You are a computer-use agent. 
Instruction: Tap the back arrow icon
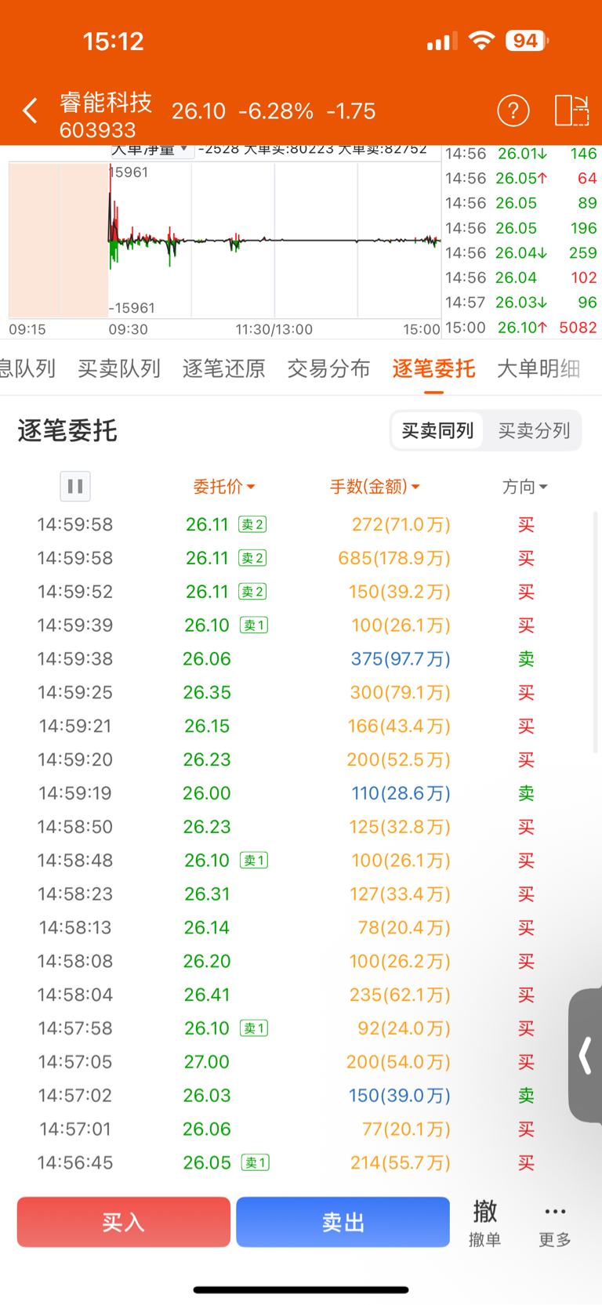coord(30,111)
